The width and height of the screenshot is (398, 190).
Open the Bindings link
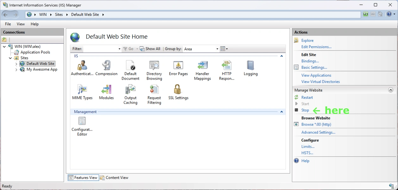tap(310, 61)
